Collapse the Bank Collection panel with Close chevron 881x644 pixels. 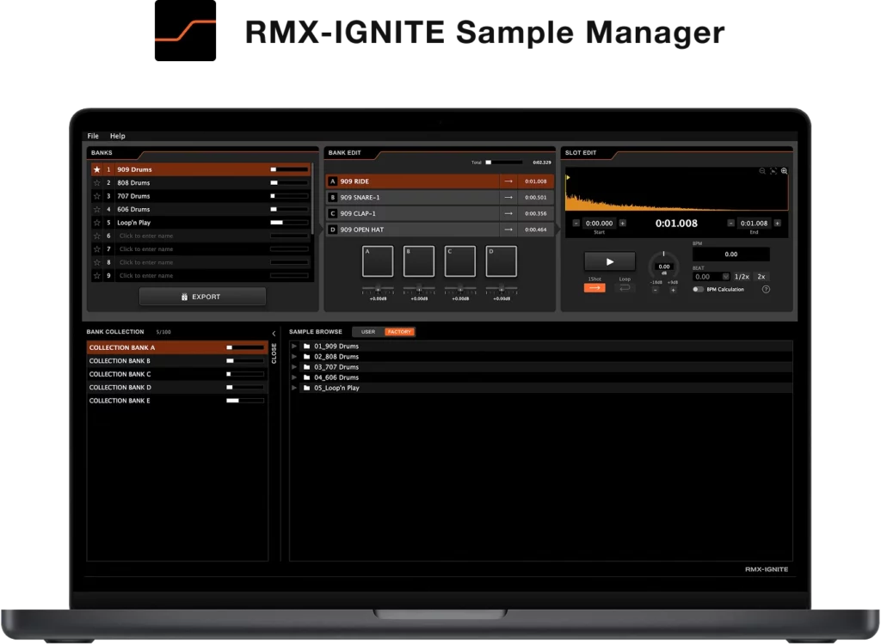coord(274,334)
